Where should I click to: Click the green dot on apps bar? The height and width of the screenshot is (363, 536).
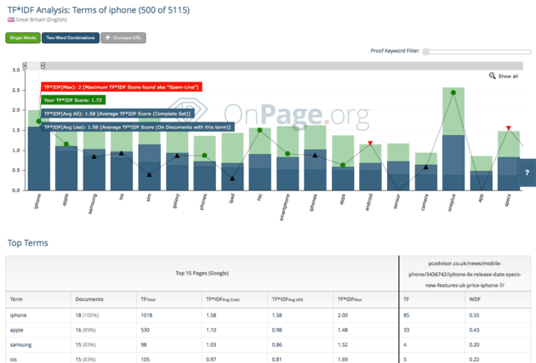coord(343,165)
